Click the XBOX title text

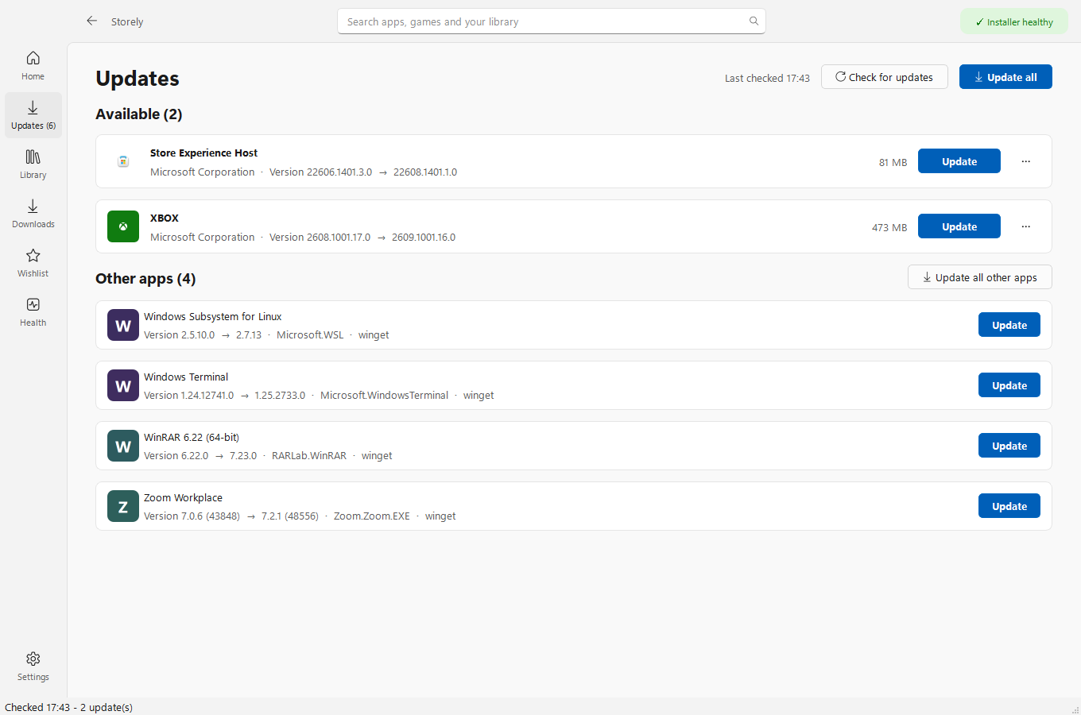click(165, 218)
